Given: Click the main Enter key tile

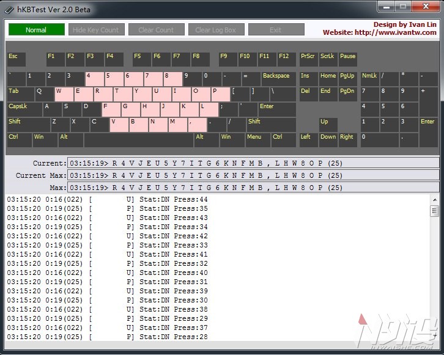Looking at the screenshot, I should (x=277, y=109).
